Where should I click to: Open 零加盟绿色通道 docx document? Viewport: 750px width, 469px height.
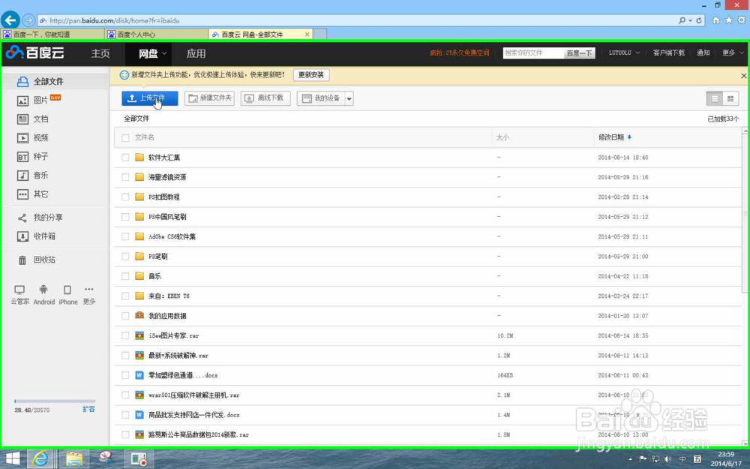tap(183, 375)
